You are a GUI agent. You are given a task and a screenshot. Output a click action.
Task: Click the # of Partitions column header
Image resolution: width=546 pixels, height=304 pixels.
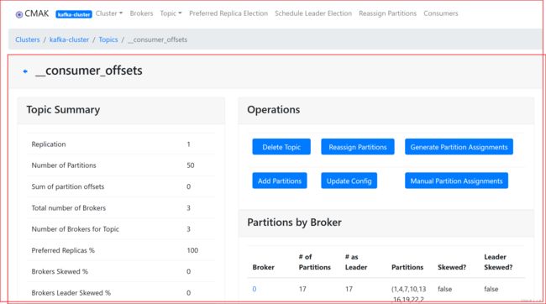click(x=314, y=262)
